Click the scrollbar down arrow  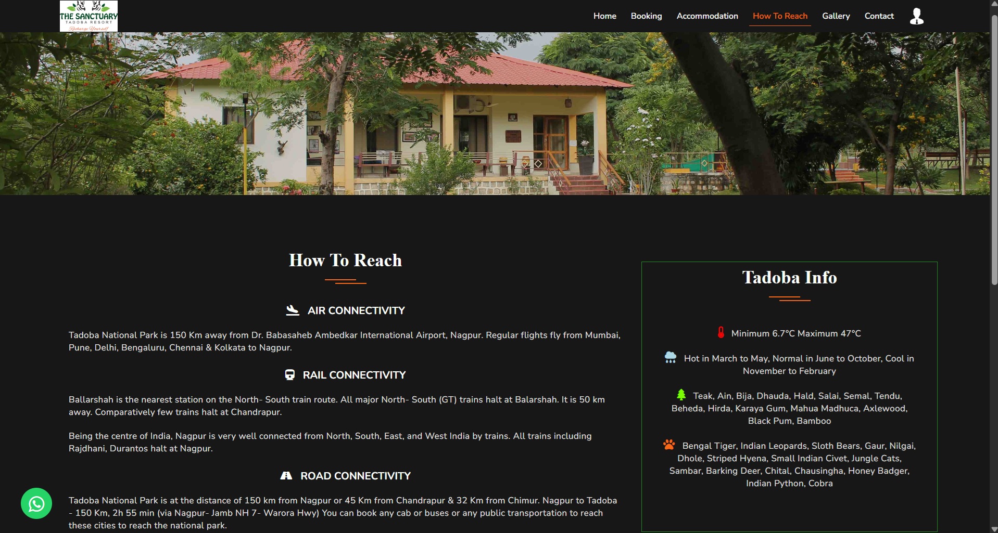(x=994, y=529)
